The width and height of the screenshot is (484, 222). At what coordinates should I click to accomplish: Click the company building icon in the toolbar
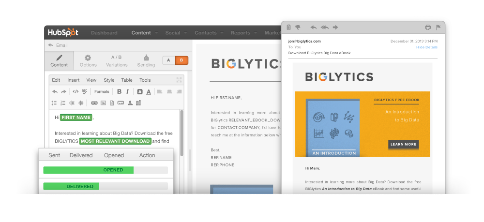tap(138, 103)
